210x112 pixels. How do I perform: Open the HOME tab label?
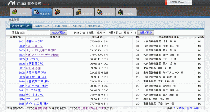click(x=23, y=14)
